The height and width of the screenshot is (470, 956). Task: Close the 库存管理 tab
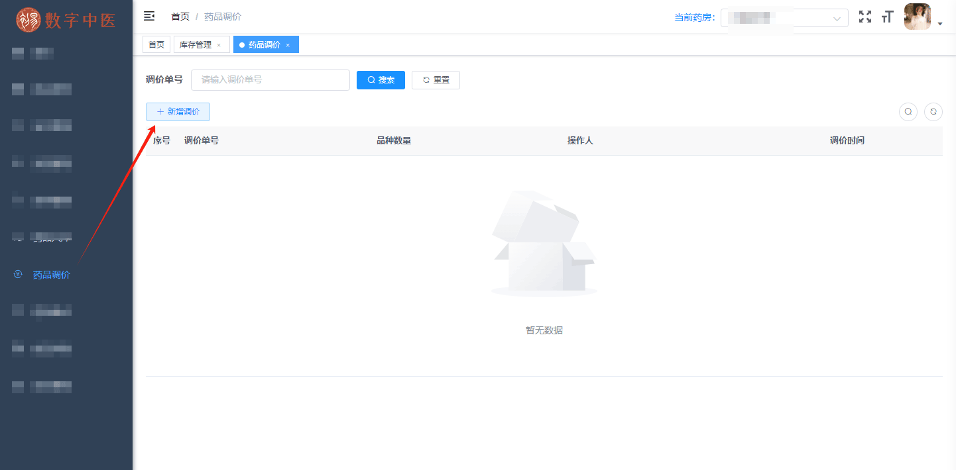[x=219, y=45]
